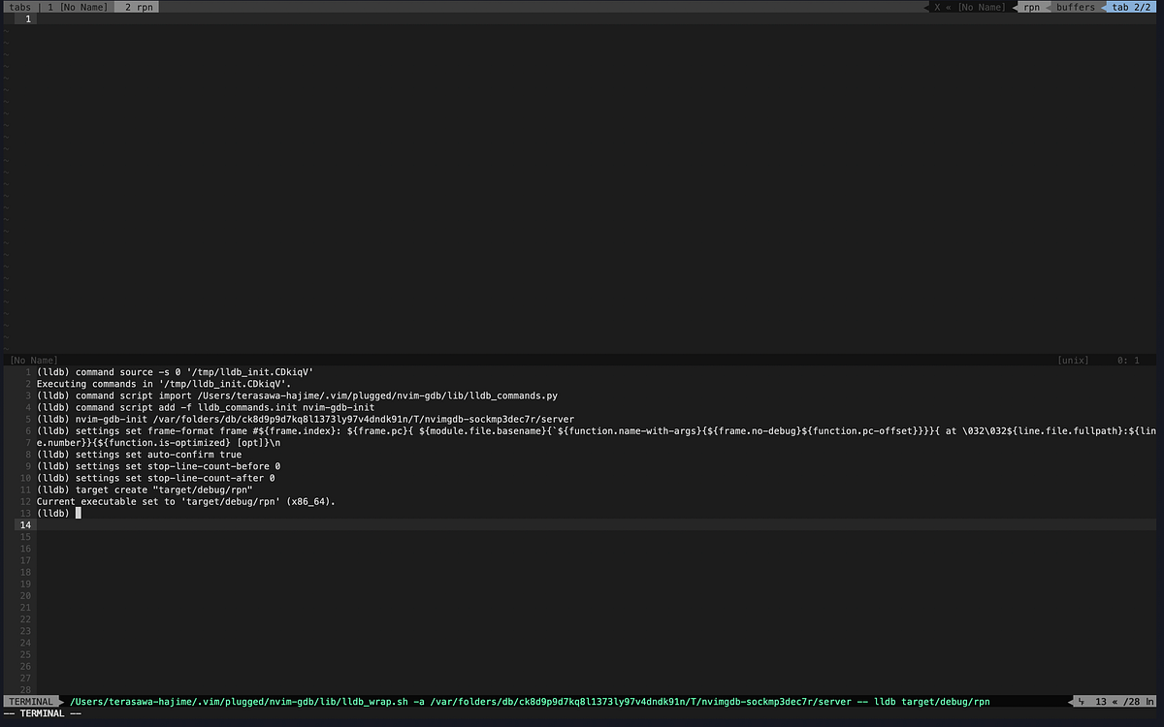Screen dimensions: 1164x727
Task: Click the « separator in the line counter
Action: (x=1115, y=701)
